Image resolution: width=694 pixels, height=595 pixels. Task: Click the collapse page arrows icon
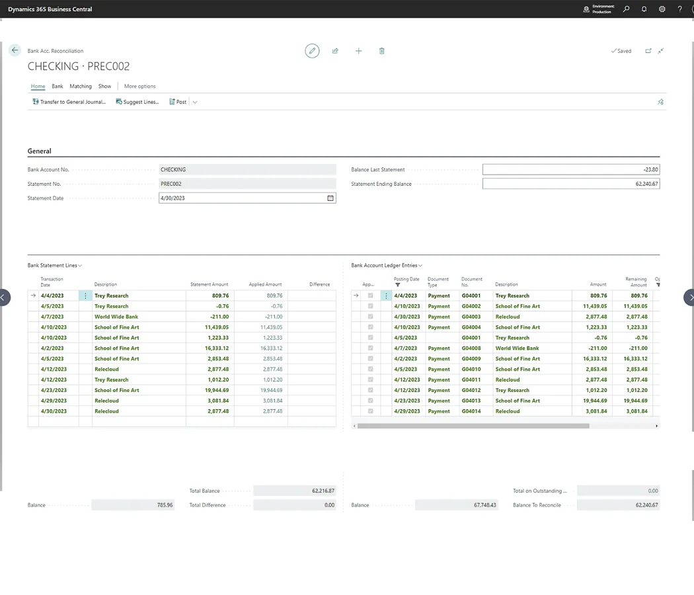point(660,51)
